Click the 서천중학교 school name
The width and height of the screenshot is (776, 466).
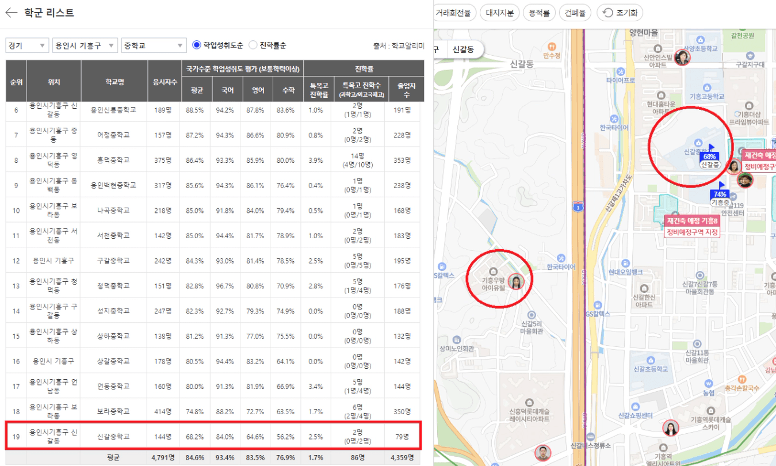pos(113,235)
